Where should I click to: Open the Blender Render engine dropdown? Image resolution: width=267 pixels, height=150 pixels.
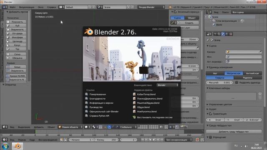(151, 7)
